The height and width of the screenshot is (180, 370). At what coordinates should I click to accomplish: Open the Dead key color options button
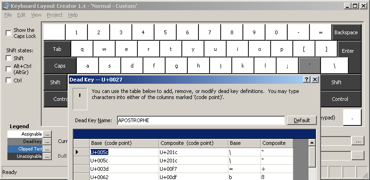tap(48, 142)
